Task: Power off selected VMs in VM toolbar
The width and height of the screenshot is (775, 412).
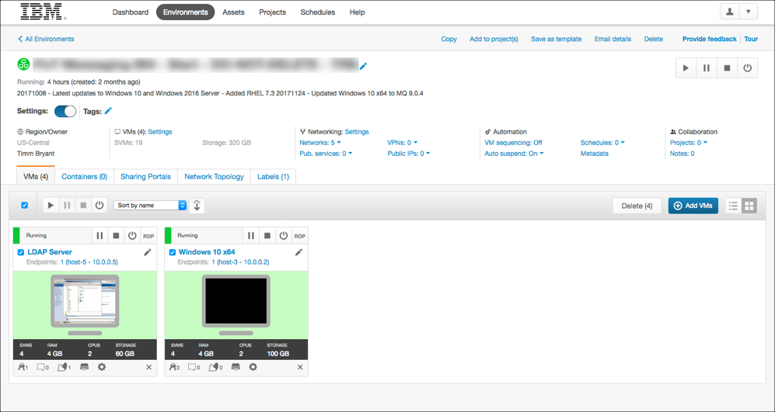Action: (x=99, y=206)
